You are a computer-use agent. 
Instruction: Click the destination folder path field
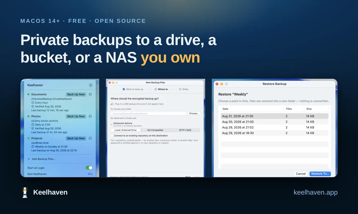[149, 113]
